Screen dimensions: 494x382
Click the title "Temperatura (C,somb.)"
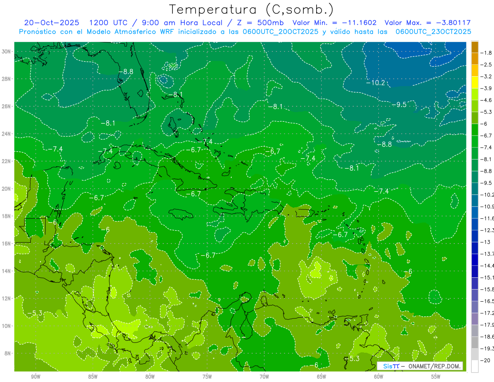click(252, 9)
